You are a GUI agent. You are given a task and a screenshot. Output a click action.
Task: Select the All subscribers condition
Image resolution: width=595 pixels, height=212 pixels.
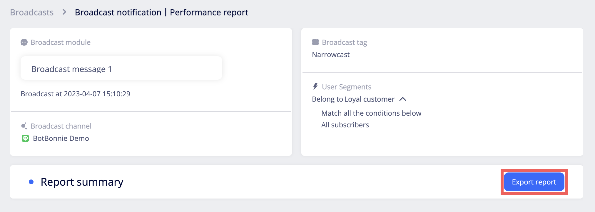(x=345, y=125)
